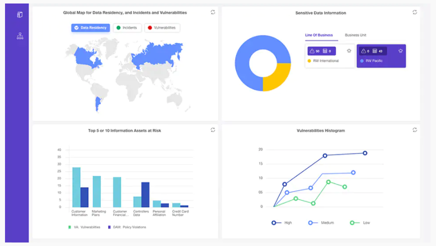The width and height of the screenshot is (436, 246).
Task: Refresh the Global Map panel
Action: click(213, 12)
